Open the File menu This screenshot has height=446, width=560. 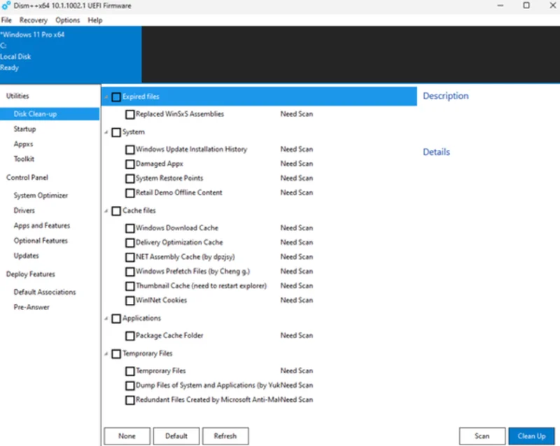6,20
